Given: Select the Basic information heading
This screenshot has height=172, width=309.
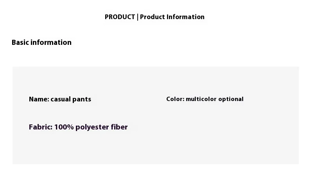Looking at the screenshot, I should pos(41,43).
